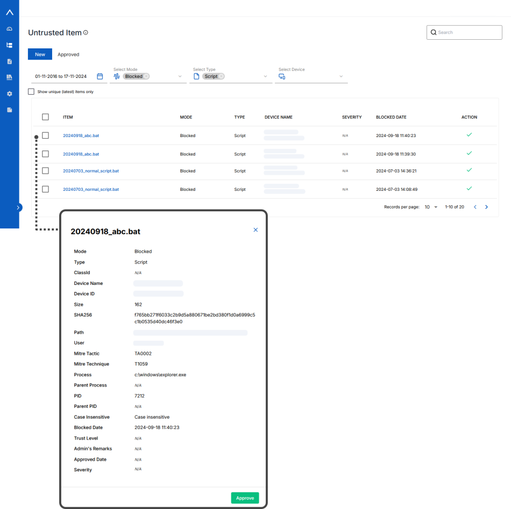Open second 20240918_abc.bat item link
The image size is (511, 509).
[81, 154]
